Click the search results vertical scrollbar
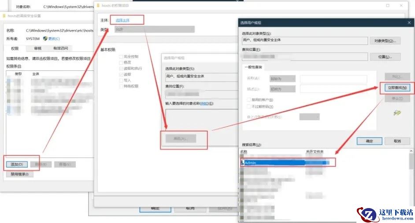The image size is (415, 223). click(x=411, y=185)
